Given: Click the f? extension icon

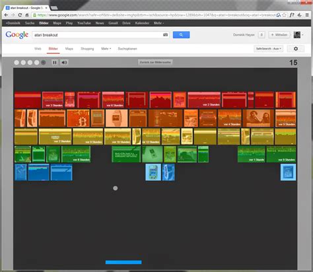Looking at the screenshot, I should [292, 15].
